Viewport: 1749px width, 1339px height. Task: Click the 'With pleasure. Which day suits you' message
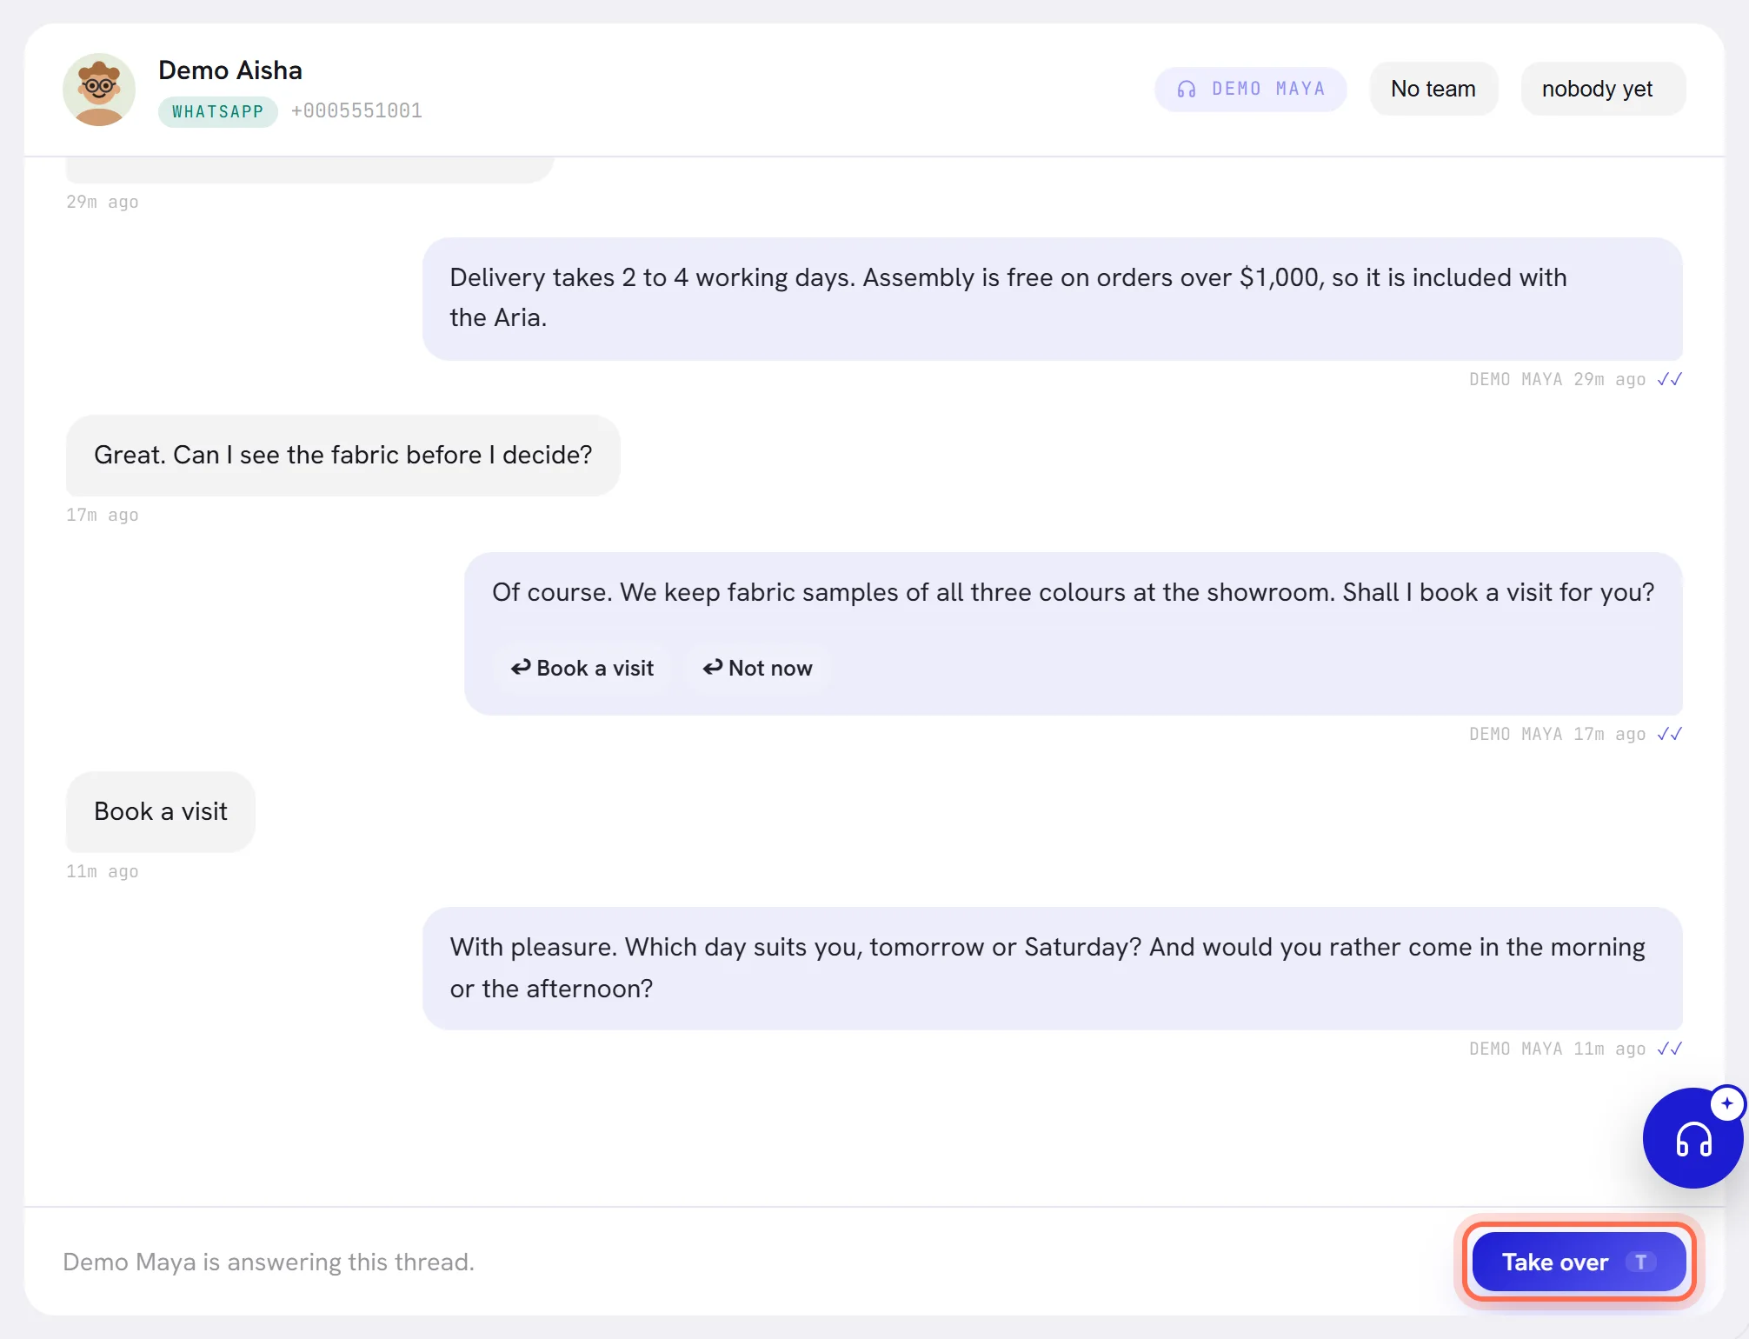coord(1053,968)
